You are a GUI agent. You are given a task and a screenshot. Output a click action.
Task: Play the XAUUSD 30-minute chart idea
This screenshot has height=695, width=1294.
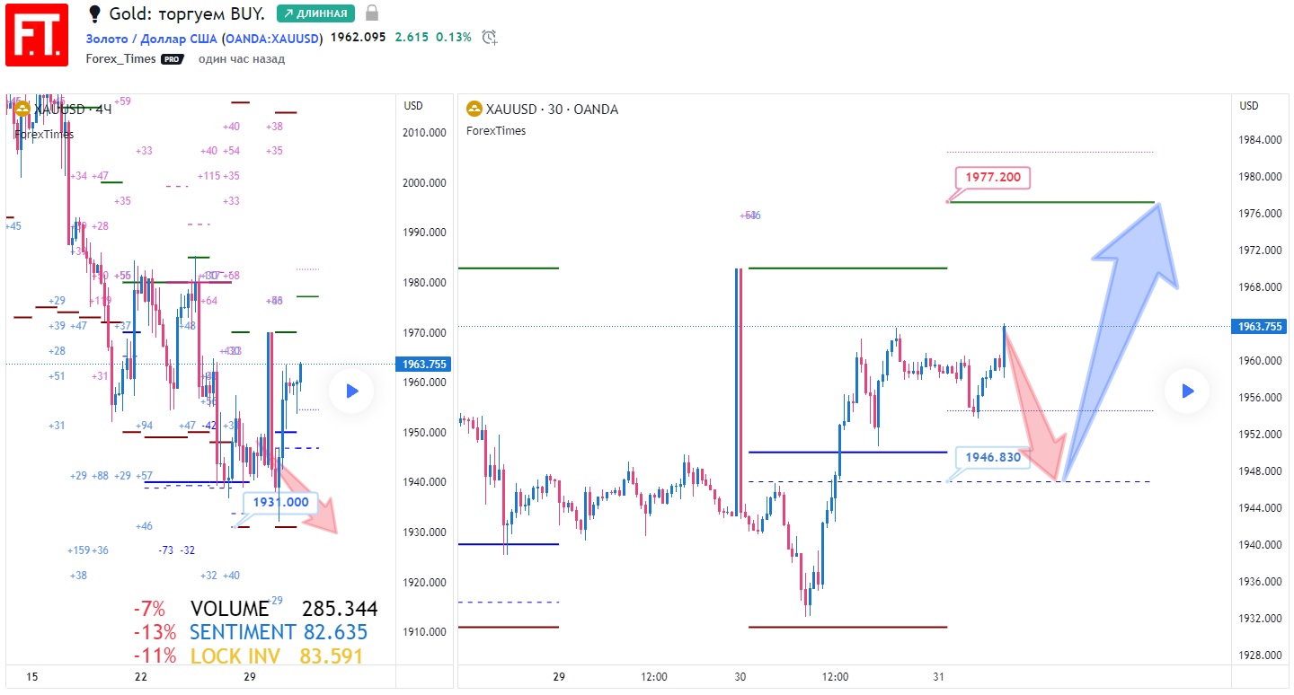coord(1187,391)
